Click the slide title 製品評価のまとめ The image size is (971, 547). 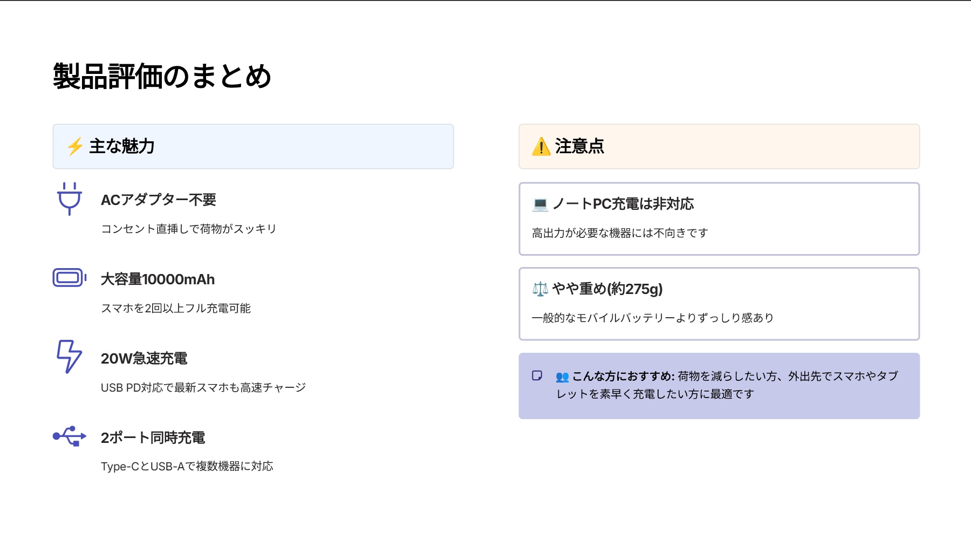point(162,76)
